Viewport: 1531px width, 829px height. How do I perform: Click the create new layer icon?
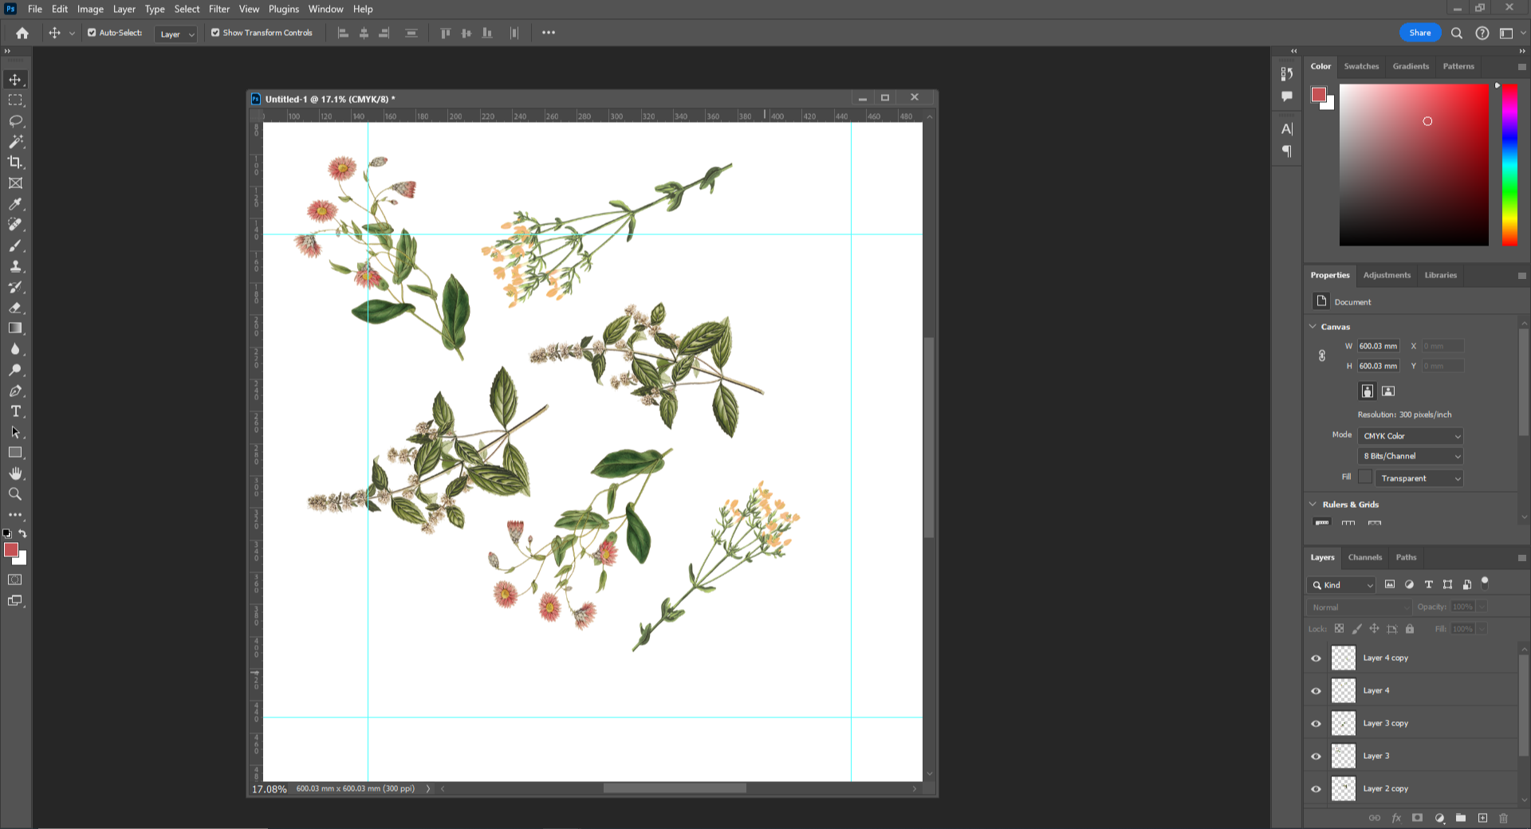[x=1482, y=818]
